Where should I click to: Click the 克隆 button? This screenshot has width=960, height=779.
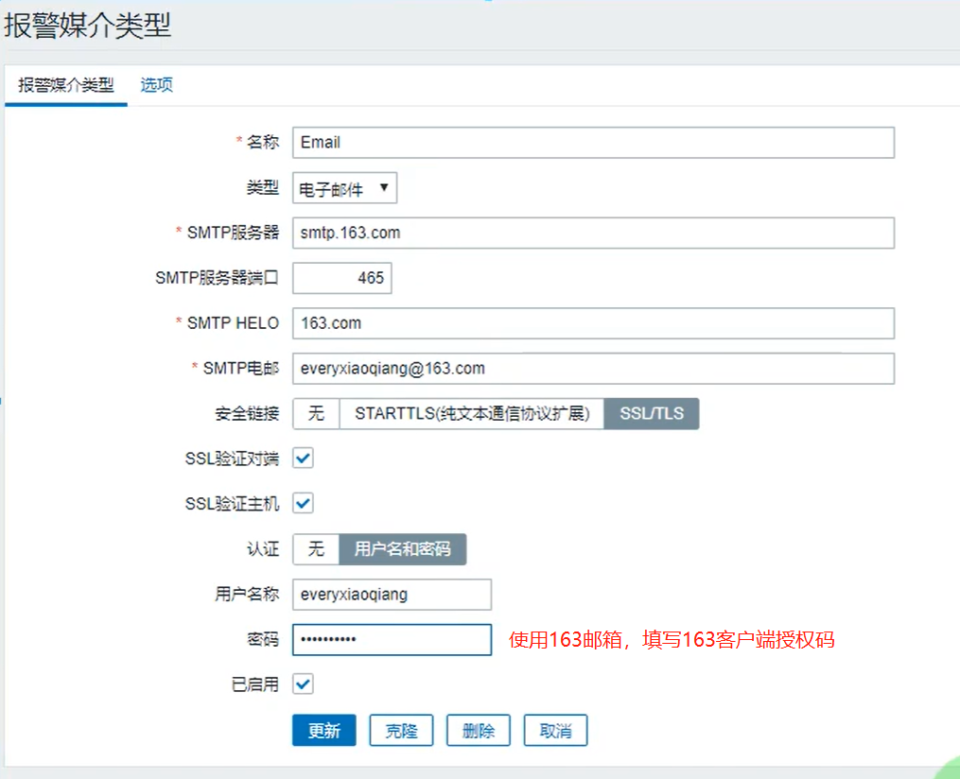(401, 730)
